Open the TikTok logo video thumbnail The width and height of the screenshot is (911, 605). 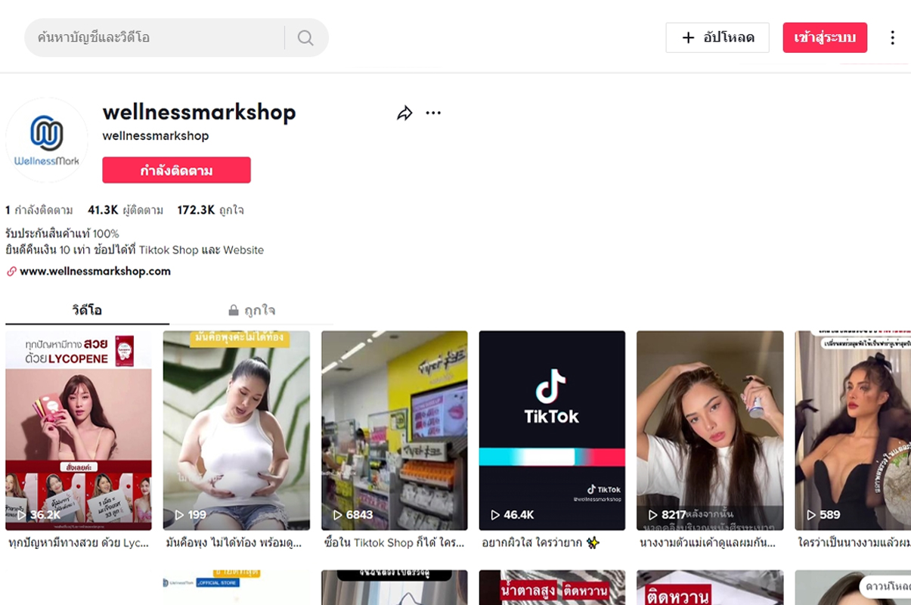(x=552, y=430)
